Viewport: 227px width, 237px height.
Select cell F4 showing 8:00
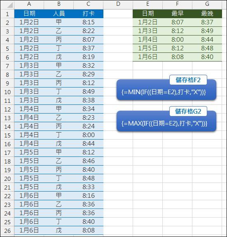(x=178, y=40)
